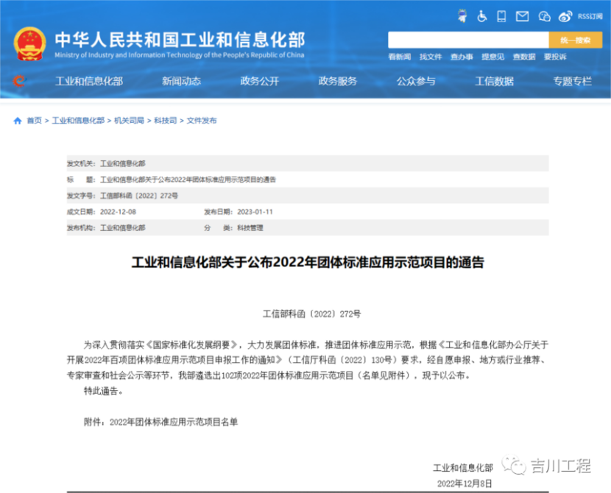
Task: Click the 发文机关 value 工业和信息化部
Action: point(123,163)
